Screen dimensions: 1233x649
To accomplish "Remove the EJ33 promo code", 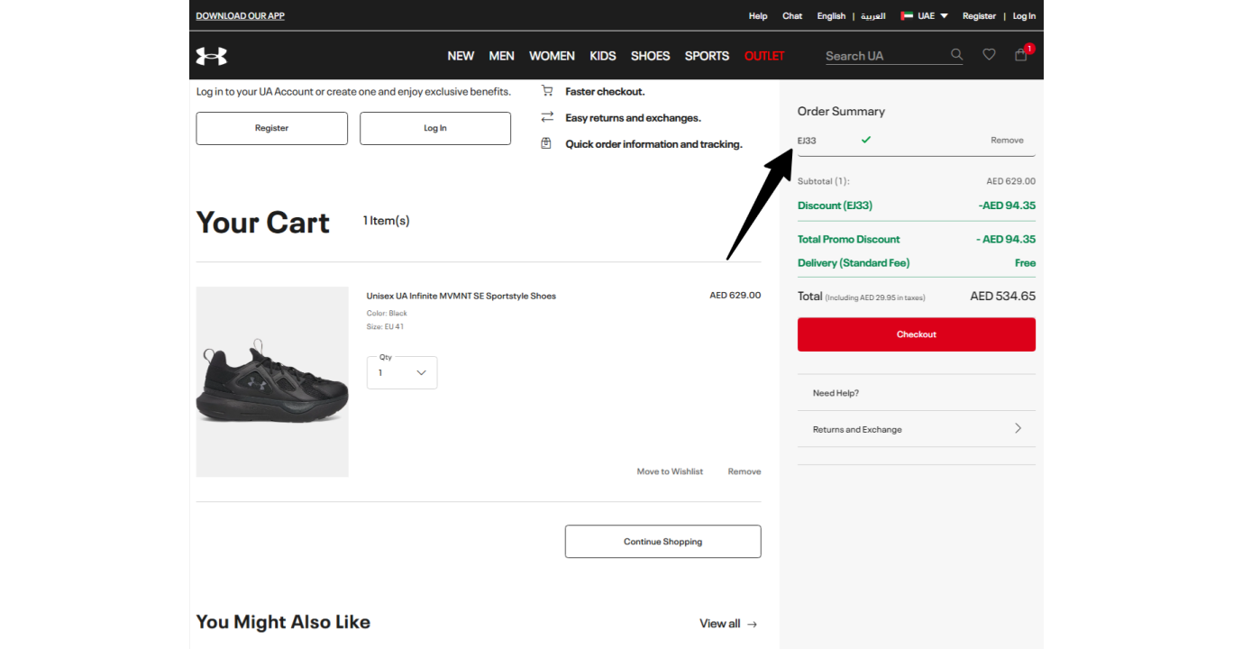I will pyautogui.click(x=1007, y=140).
